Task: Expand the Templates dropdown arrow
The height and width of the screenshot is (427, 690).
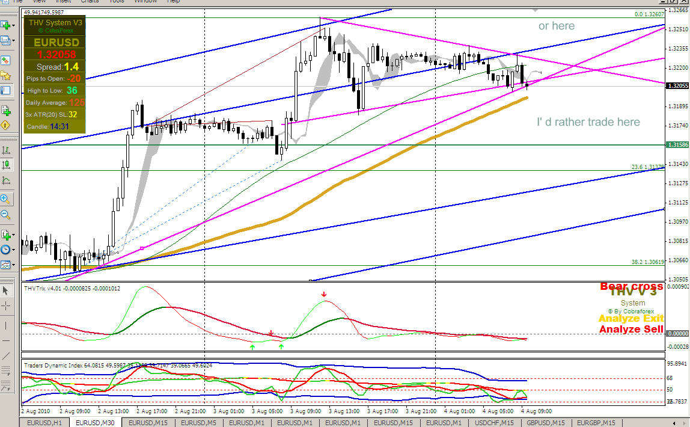Action: coord(14,265)
